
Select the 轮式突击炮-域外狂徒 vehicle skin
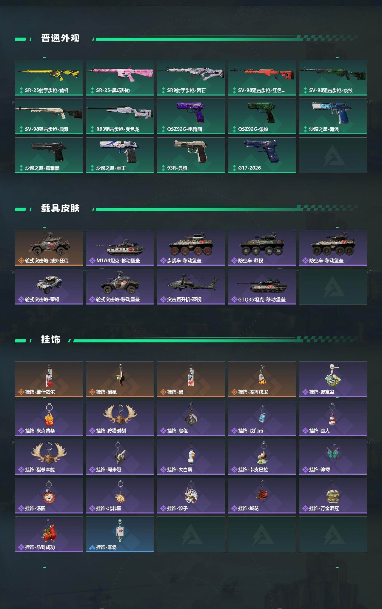pyautogui.click(x=49, y=248)
